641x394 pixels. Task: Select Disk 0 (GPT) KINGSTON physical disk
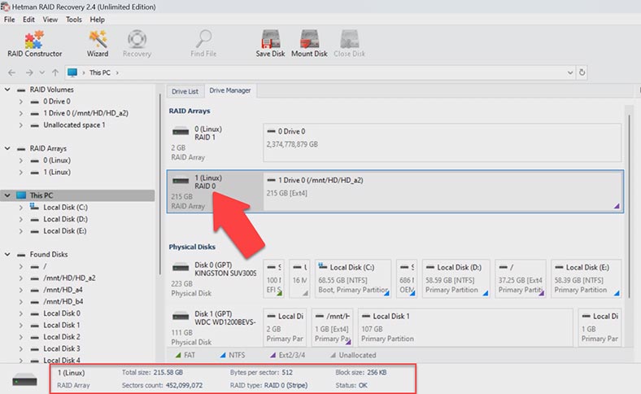point(214,278)
